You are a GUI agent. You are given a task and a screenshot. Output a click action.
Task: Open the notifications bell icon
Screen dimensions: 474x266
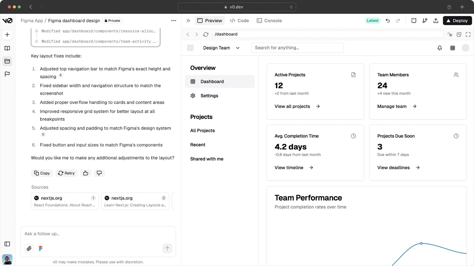click(x=440, y=48)
